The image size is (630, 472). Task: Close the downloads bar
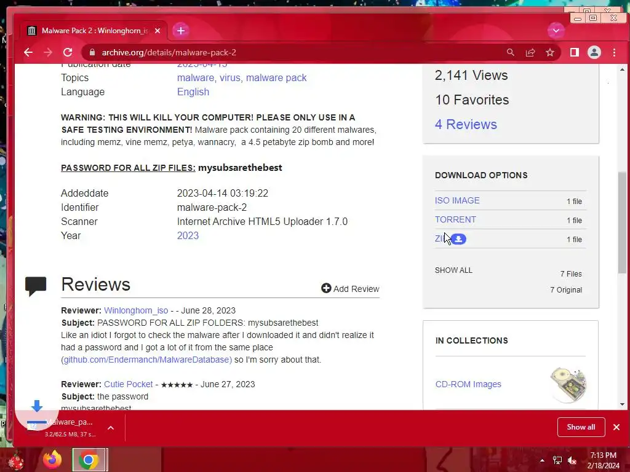click(616, 427)
